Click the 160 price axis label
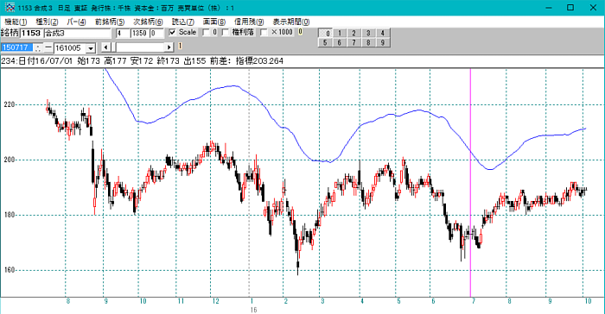 coord(10,270)
